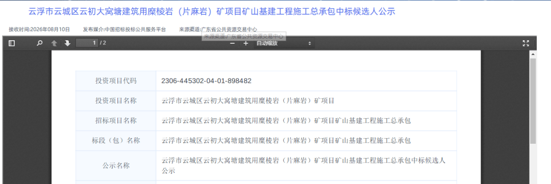The image size is (551, 184).
Task: Click the 公示名称 value ending 中标候选人公示
Action: coord(303,166)
